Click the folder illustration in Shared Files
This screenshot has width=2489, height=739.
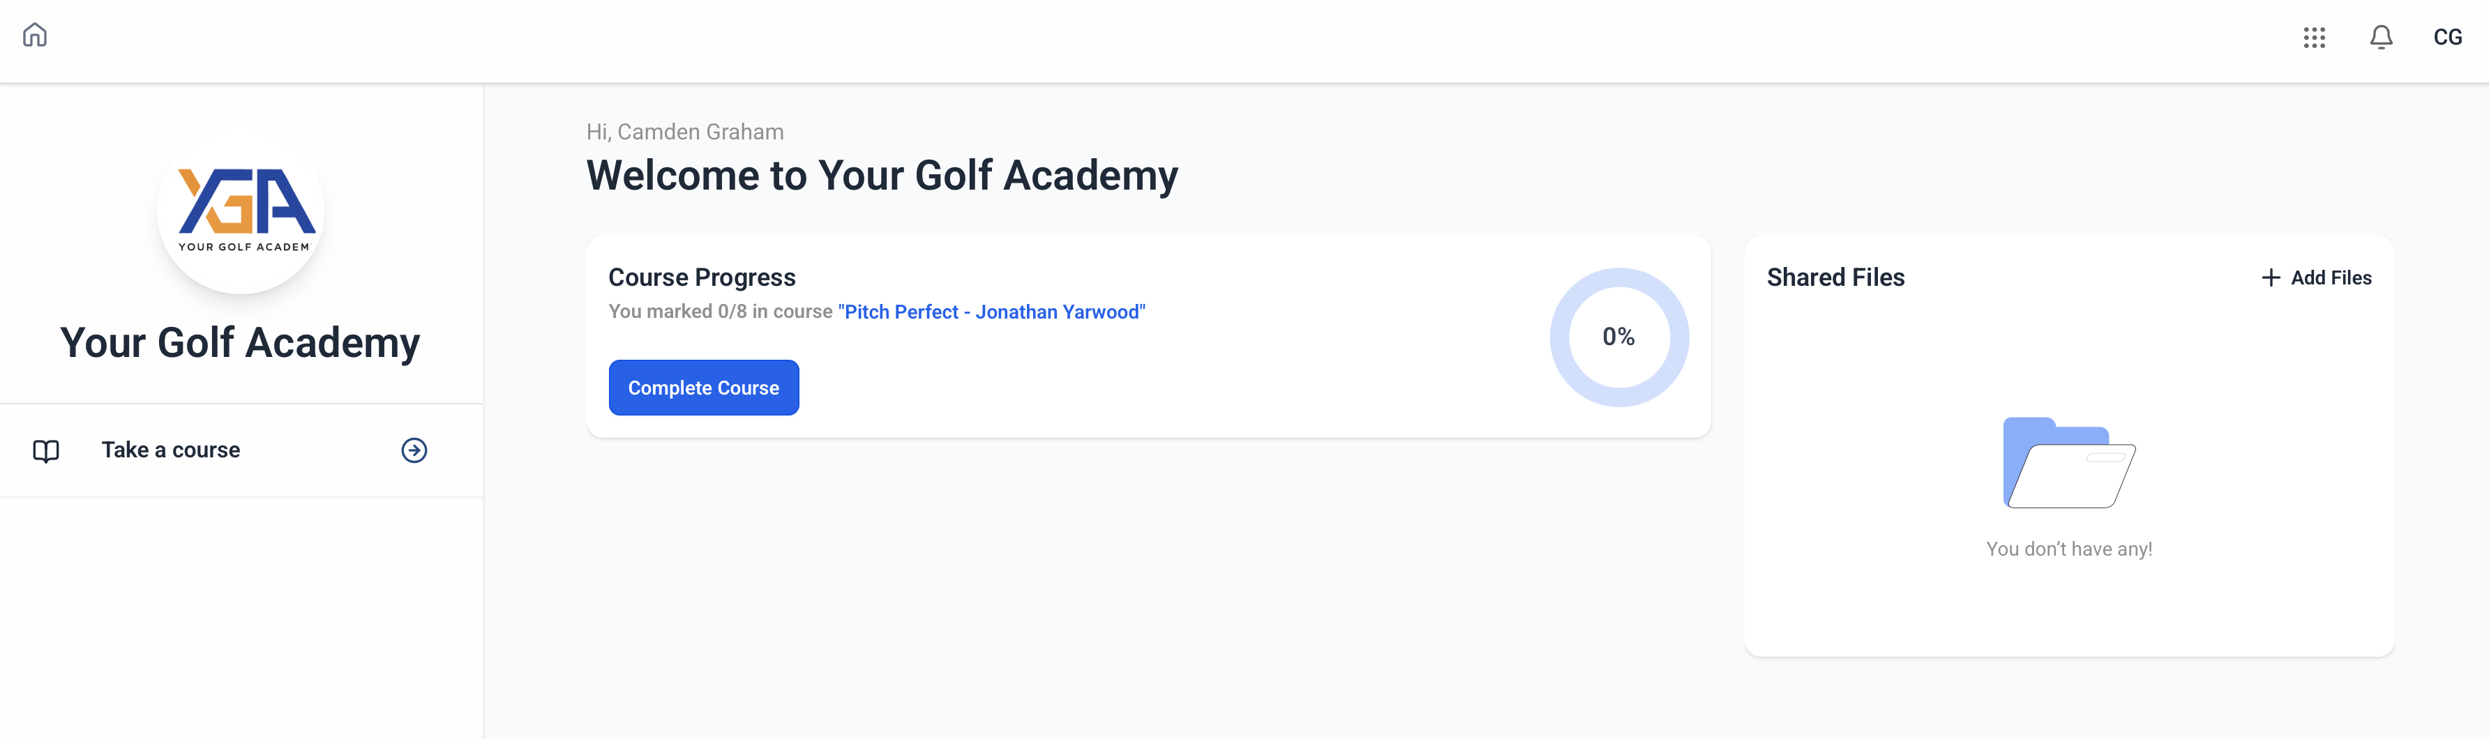[x=2070, y=462]
